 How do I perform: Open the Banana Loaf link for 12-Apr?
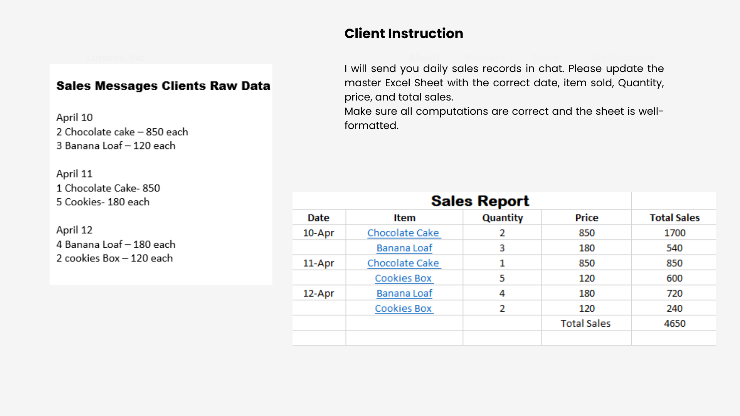pyautogui.click(x=404, y=293)
